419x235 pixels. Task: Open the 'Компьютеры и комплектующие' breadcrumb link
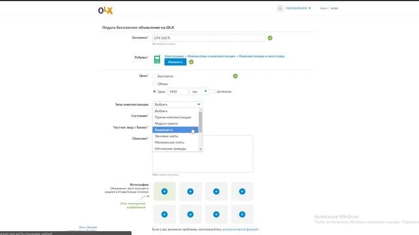pos(211,56)
